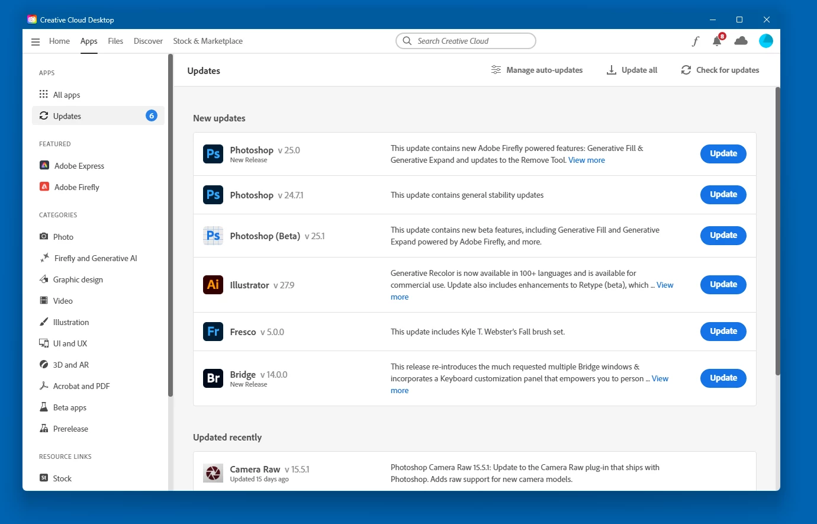Update Photoshop v24.7.1

click(x=723, y=195)
